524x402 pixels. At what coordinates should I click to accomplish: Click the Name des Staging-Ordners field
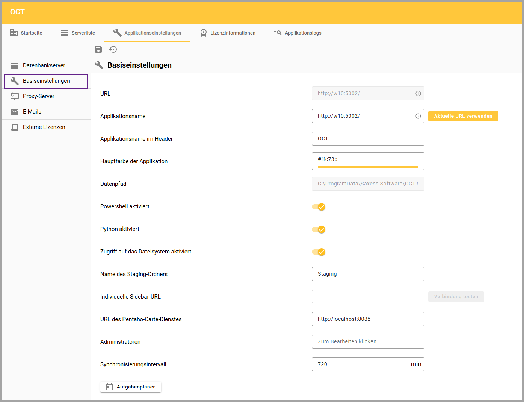[367, 274]
